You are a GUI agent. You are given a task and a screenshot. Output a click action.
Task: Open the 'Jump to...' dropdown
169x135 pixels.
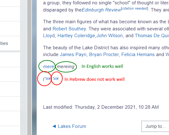155,126
